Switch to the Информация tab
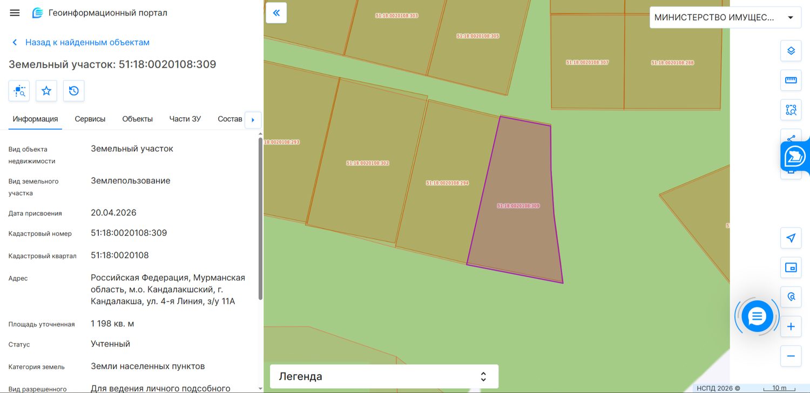 click(x=35, y=119)
